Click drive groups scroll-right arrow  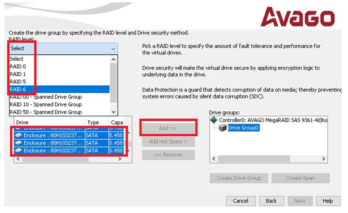[x=324, y=159]
